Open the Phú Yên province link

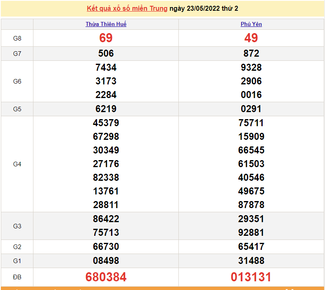pos(251,24)
